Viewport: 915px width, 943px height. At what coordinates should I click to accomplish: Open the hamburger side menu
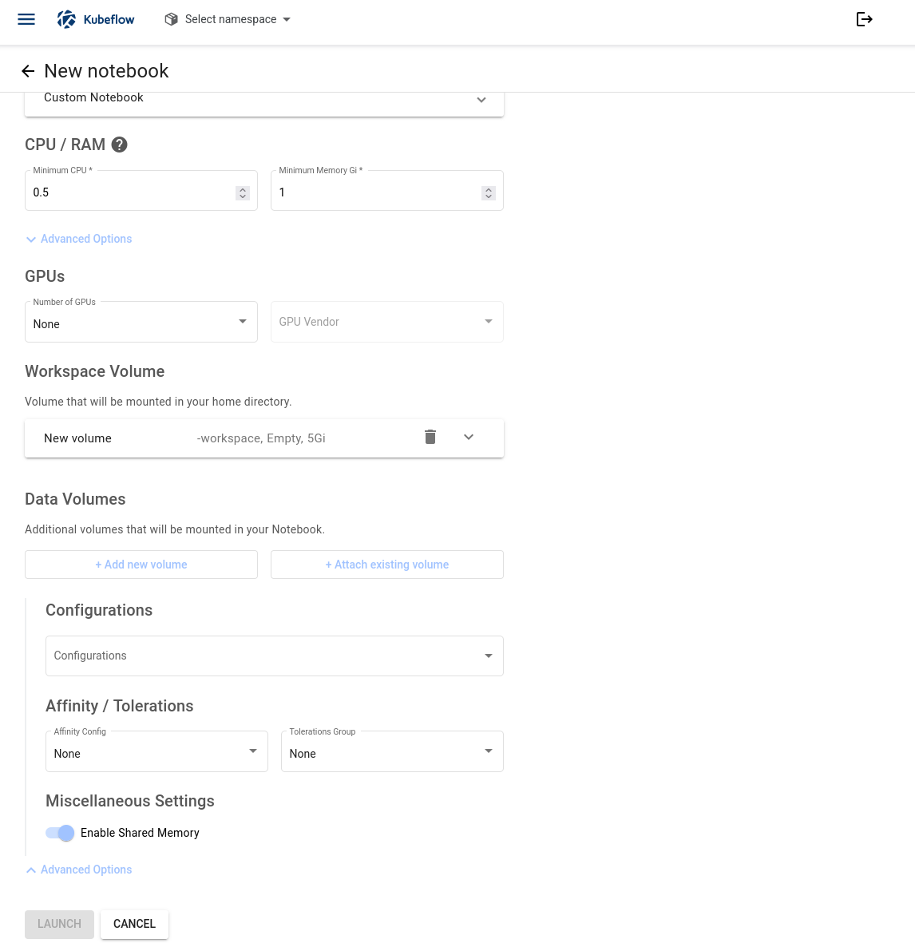point(26,19)
